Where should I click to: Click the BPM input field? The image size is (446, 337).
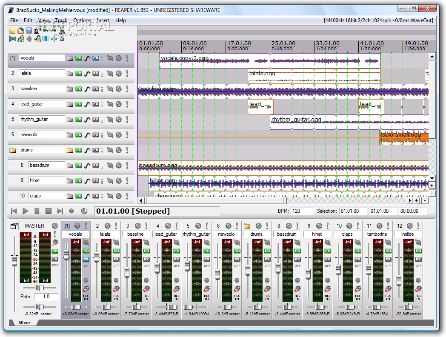(x=303, y=211)
